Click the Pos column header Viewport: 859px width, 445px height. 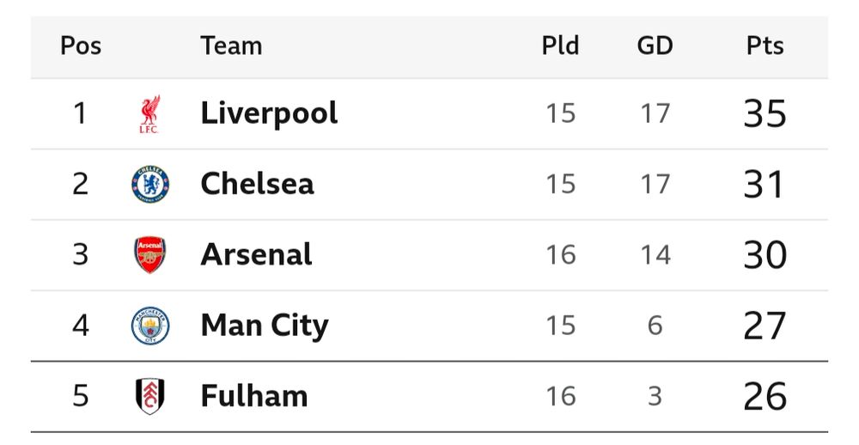81,46
